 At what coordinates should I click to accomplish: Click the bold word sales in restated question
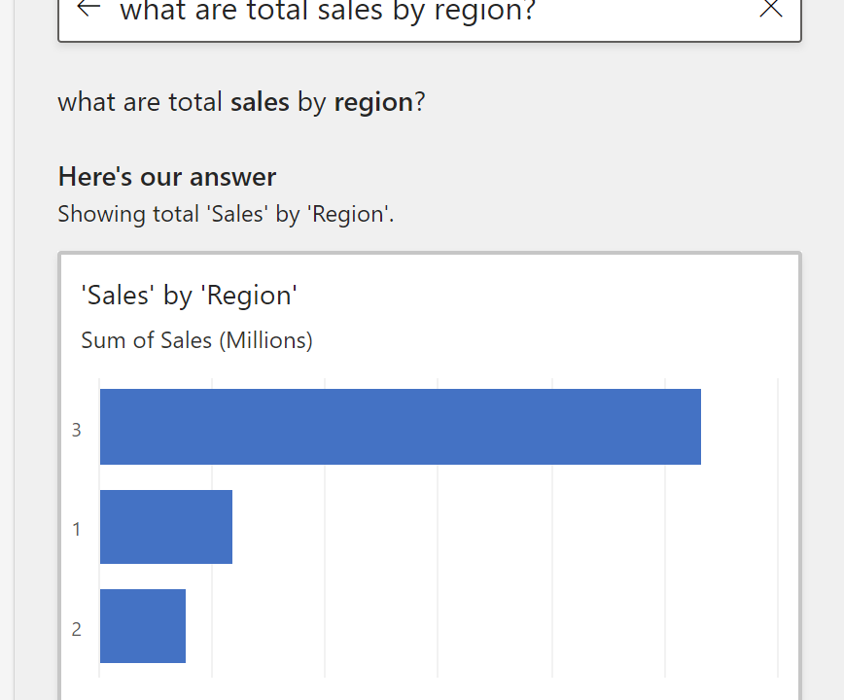[260, 102]
